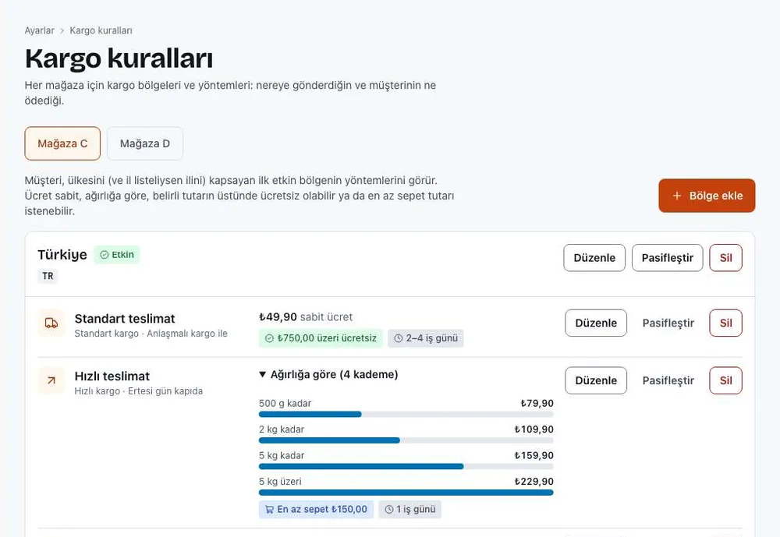This screenshot has height=537, width=780.
Task: Click the 1 iş günü badge
Action: [x=410, y=509]
